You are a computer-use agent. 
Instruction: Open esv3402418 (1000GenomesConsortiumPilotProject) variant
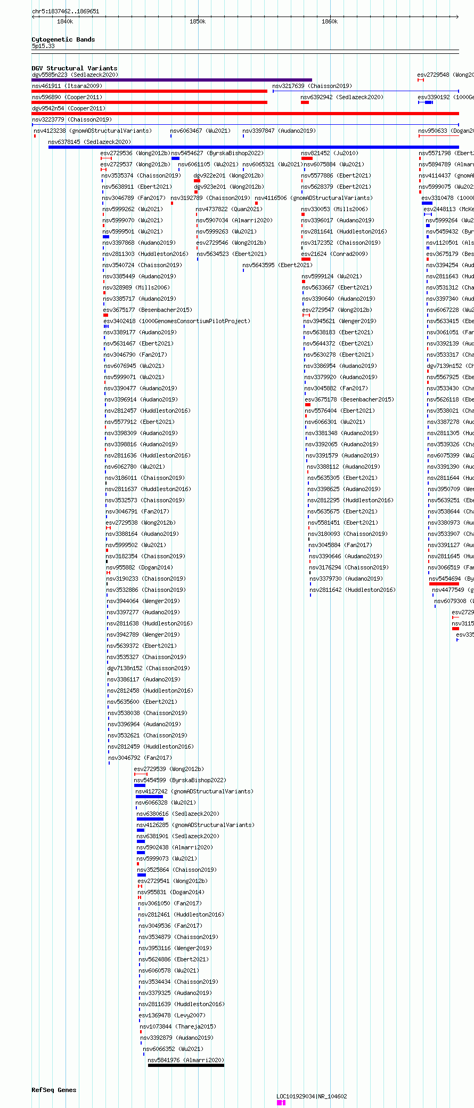click(177, 321)
